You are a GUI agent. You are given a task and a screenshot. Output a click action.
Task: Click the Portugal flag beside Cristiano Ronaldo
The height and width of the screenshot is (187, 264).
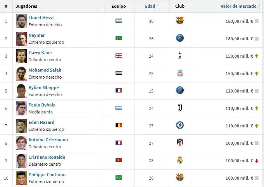coord(119,160)
